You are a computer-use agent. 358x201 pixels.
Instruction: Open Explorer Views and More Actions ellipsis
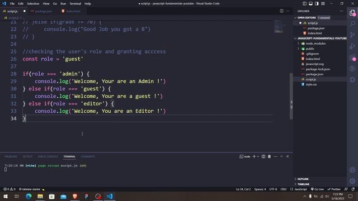pyautogui.click(x=341, y=11)
